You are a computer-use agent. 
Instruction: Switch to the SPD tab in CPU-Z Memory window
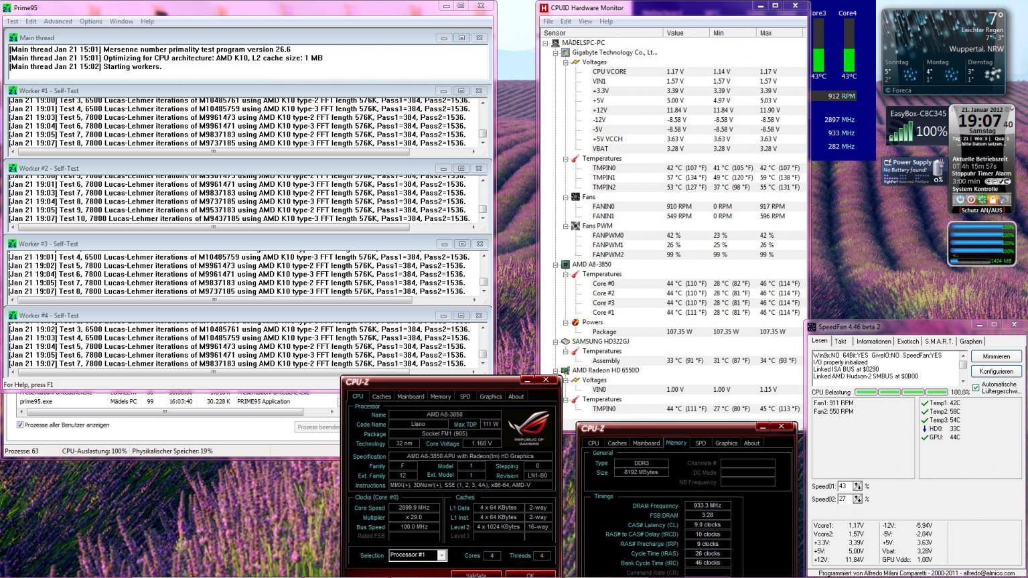[701, 443]
